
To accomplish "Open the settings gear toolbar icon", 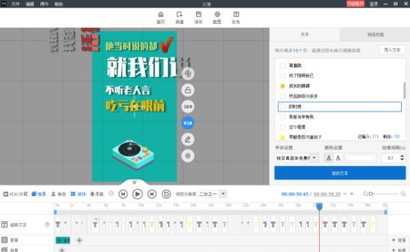I will click(217, 17).
